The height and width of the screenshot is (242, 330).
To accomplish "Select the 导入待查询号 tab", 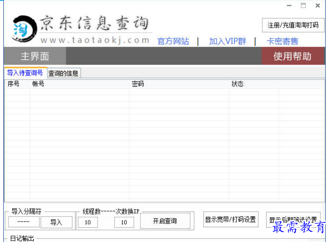I will tap(25, 73).
